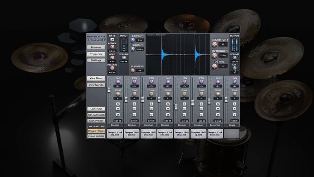Click the empty sample slot under Empty channel

[x=232, y=134]
